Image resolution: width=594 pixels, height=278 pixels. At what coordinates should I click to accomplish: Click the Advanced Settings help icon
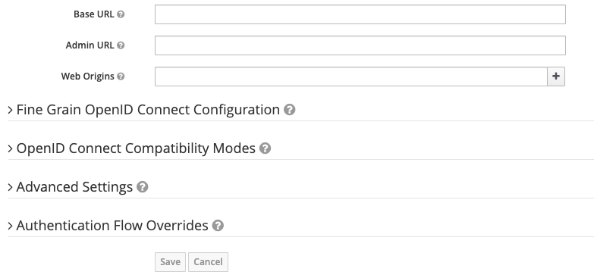click(x=142, y=187)
